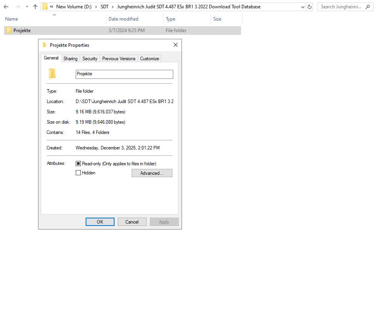Viewport: 375px width, 310px height.
Task: Click the Created date value
Action: click(x=118, y=148)
